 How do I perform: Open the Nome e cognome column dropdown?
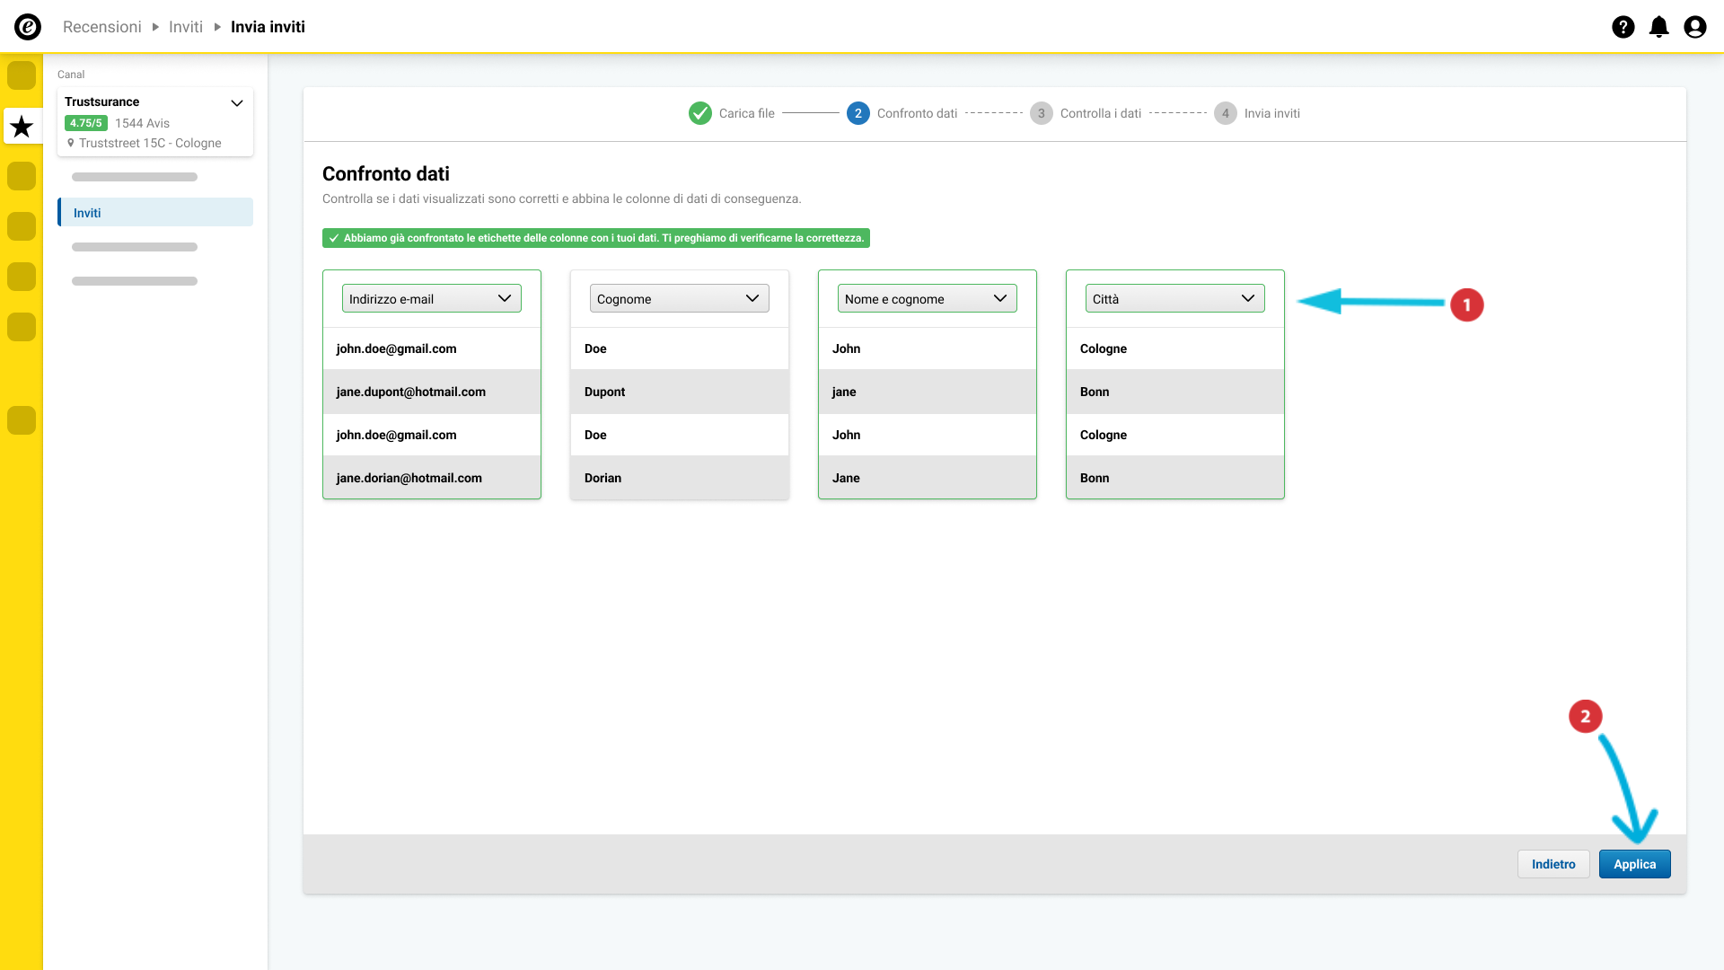tap(927, 299)
